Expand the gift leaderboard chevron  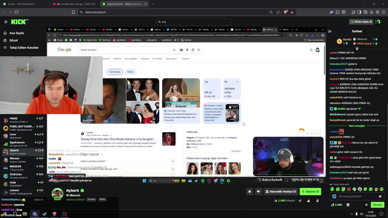tap(357, 49)
